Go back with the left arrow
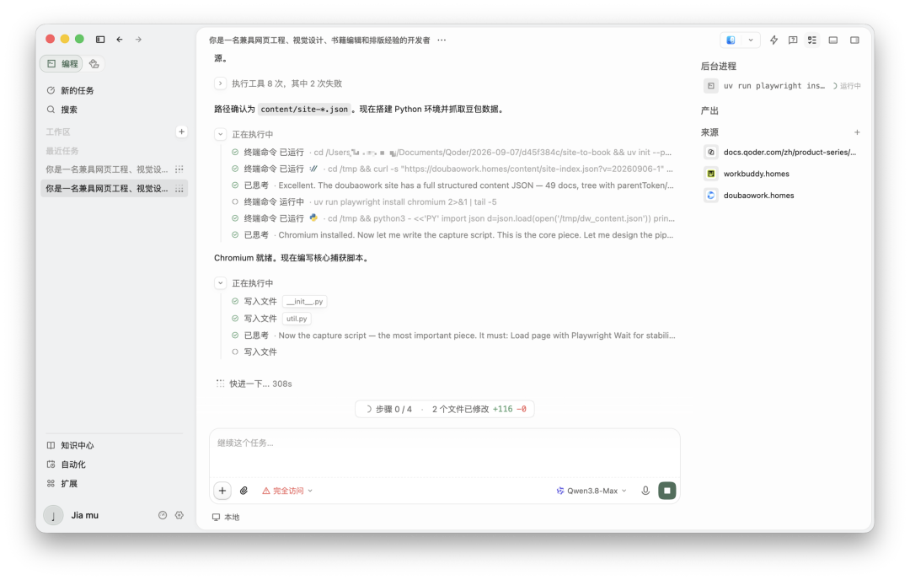 (120, 40)
